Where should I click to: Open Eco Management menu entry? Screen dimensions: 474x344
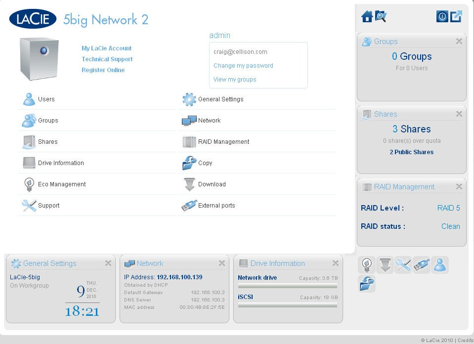pos(62,184)
